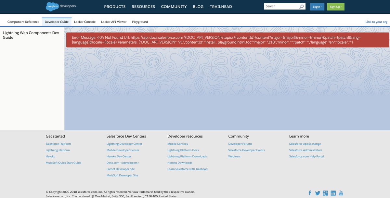The height and width of the screenshot is (198, 390).
Task: Open the Salesforce.com Help Portal link
Action: [306, 156]
